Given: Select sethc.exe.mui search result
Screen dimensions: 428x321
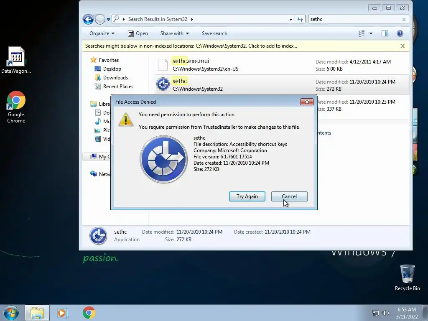Looking at the screenshot, I should 282,65.
